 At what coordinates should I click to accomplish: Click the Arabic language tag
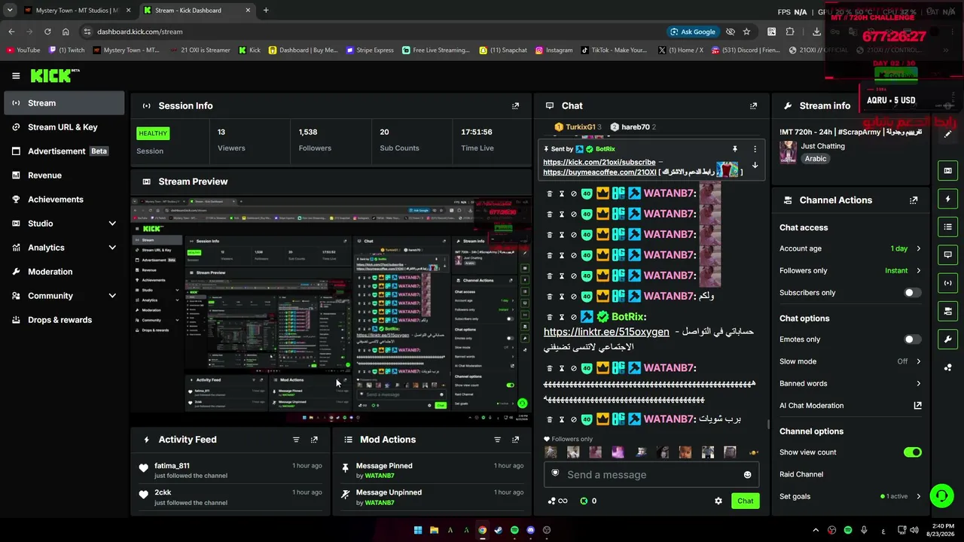[x=815, y=159]
